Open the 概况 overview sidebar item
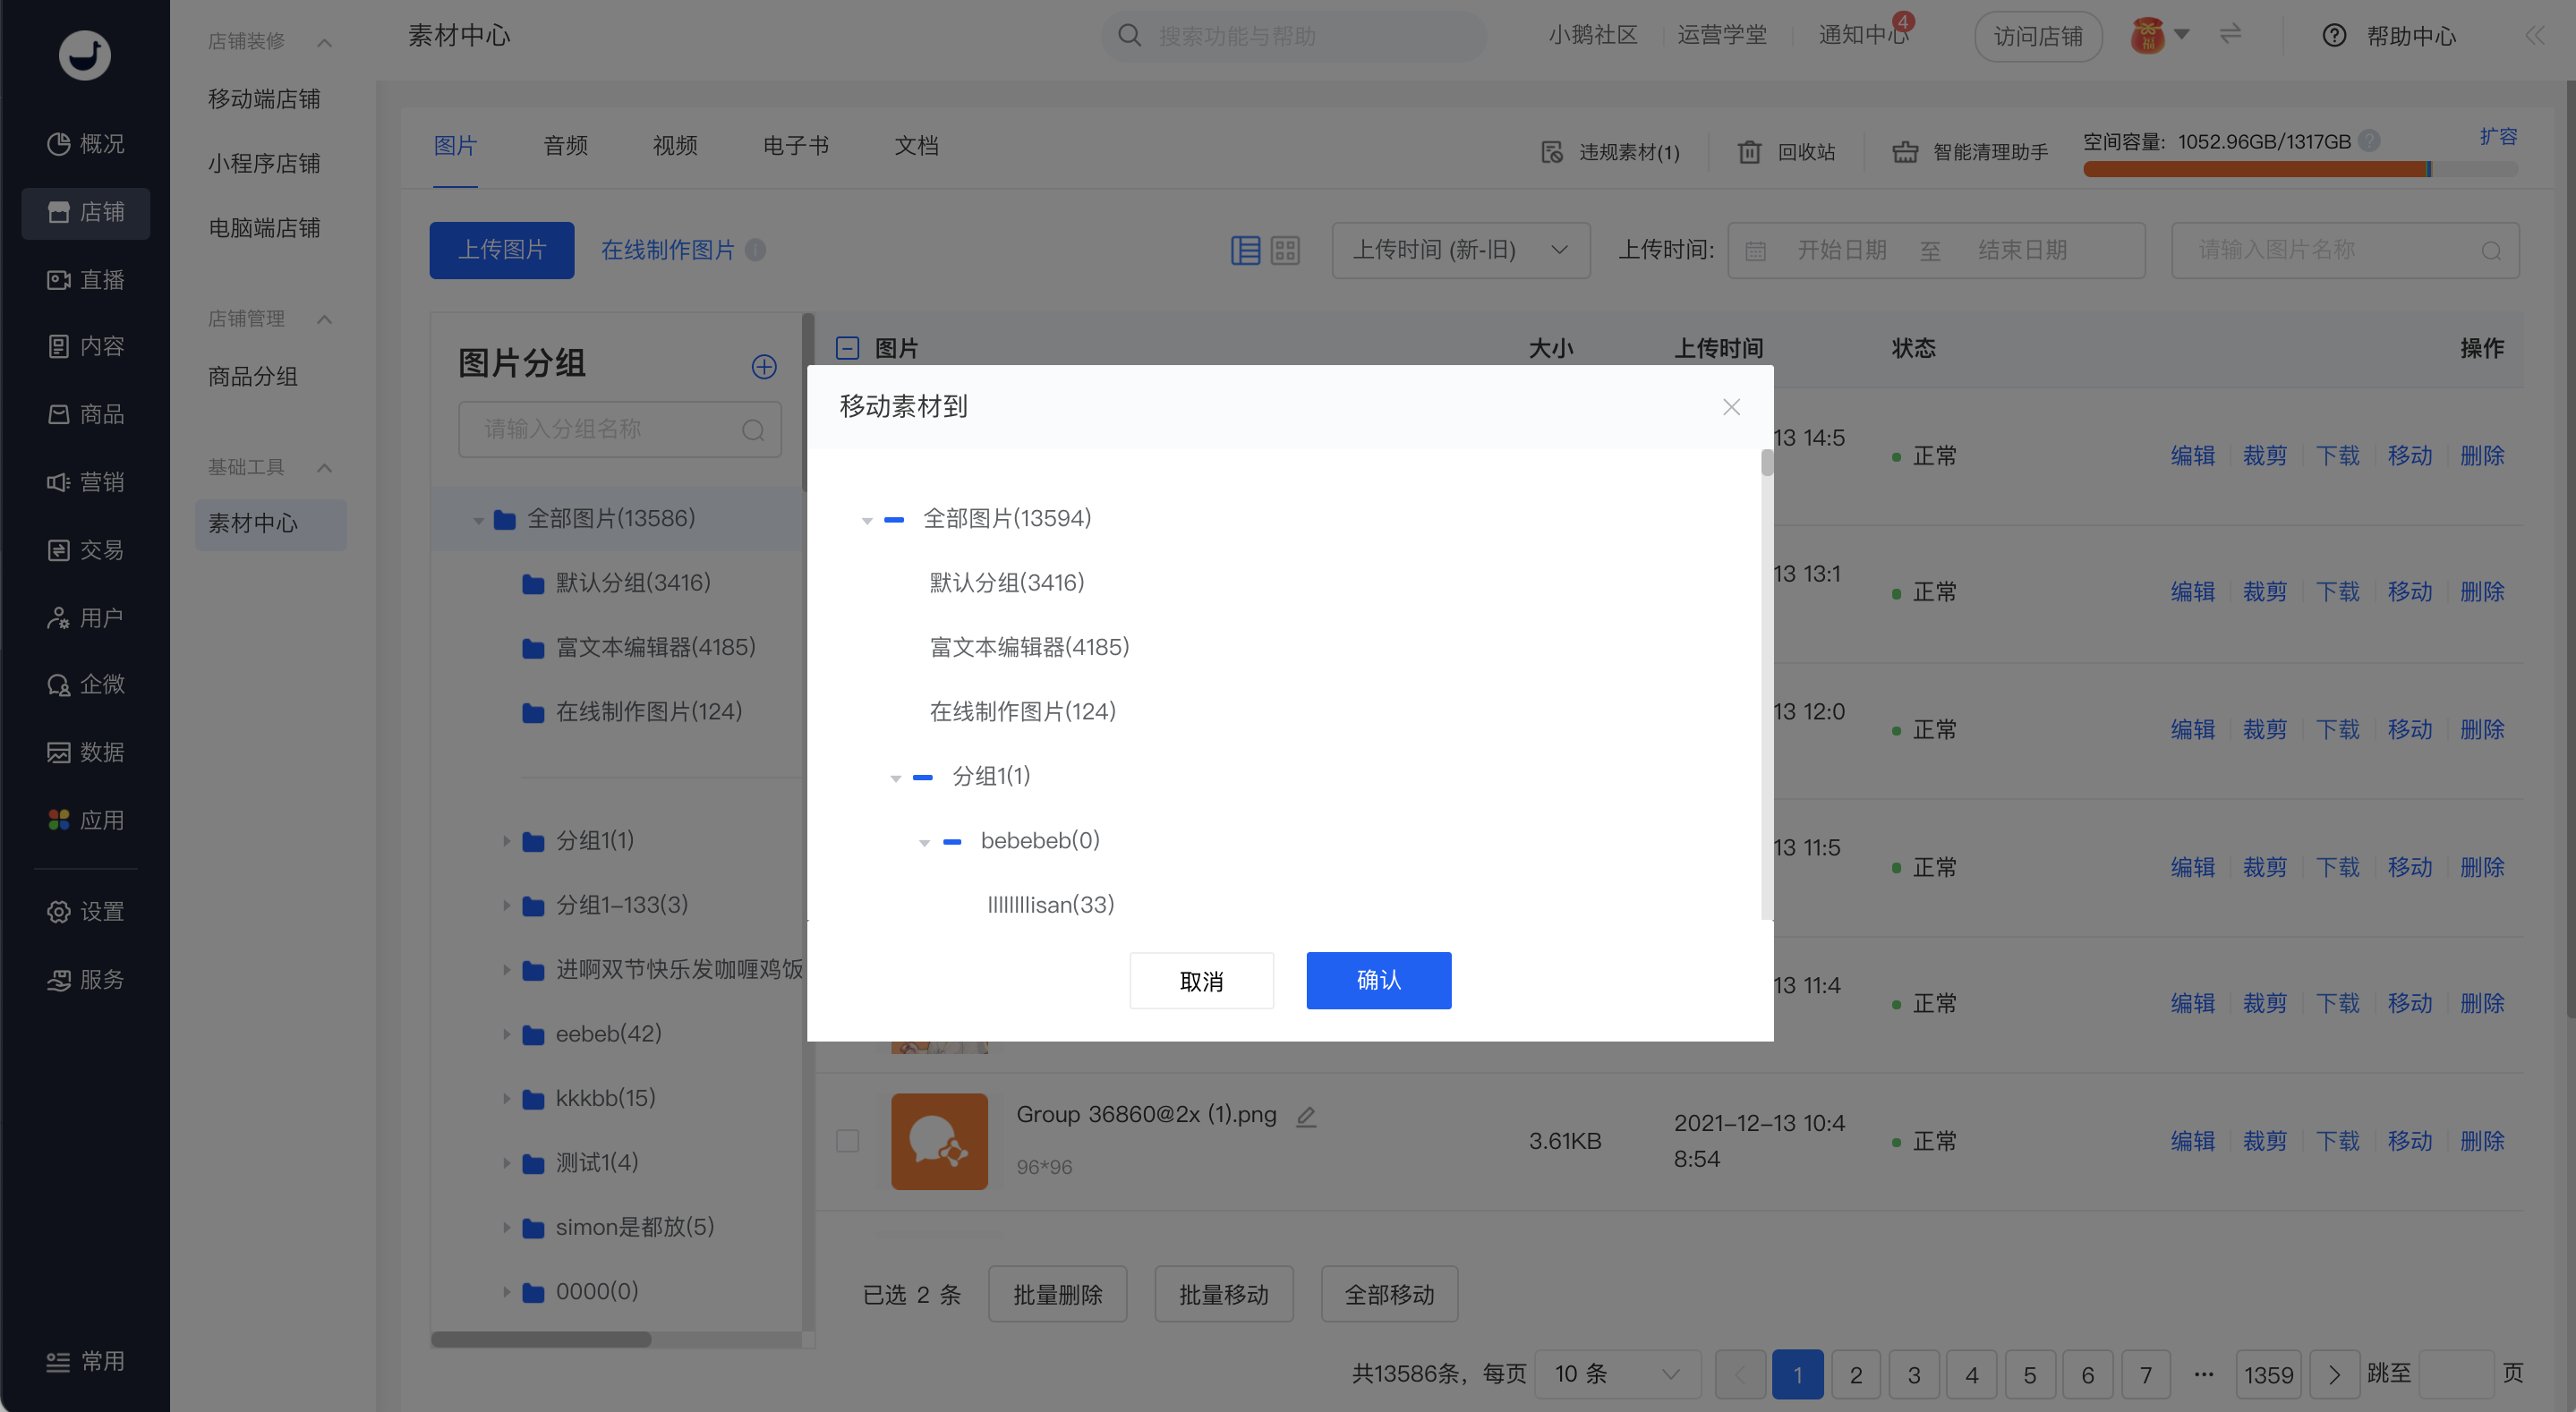2576x1412 pixels. click(x=86, y=144)
